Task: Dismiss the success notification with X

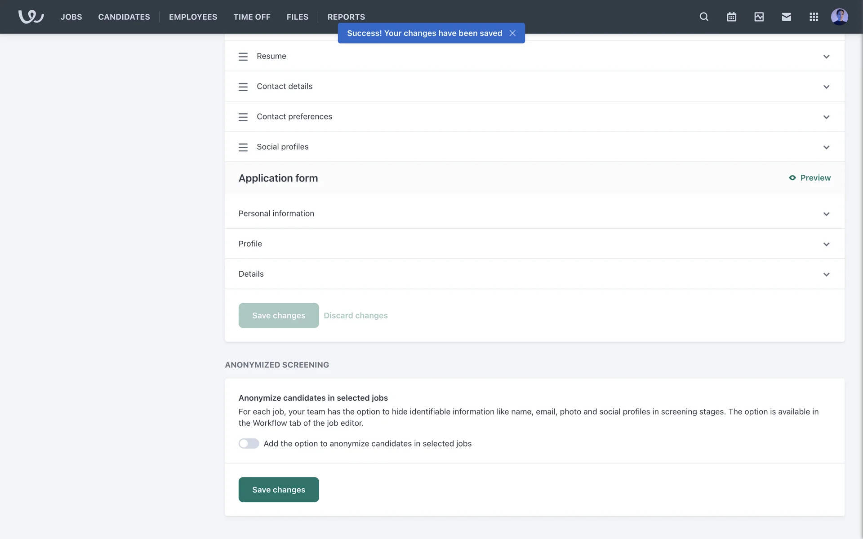Action: pyautogui.click(x=512, y=33)
